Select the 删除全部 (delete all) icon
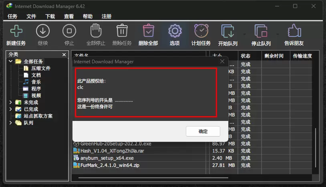The image size is (326, 187). pos(148,31)
